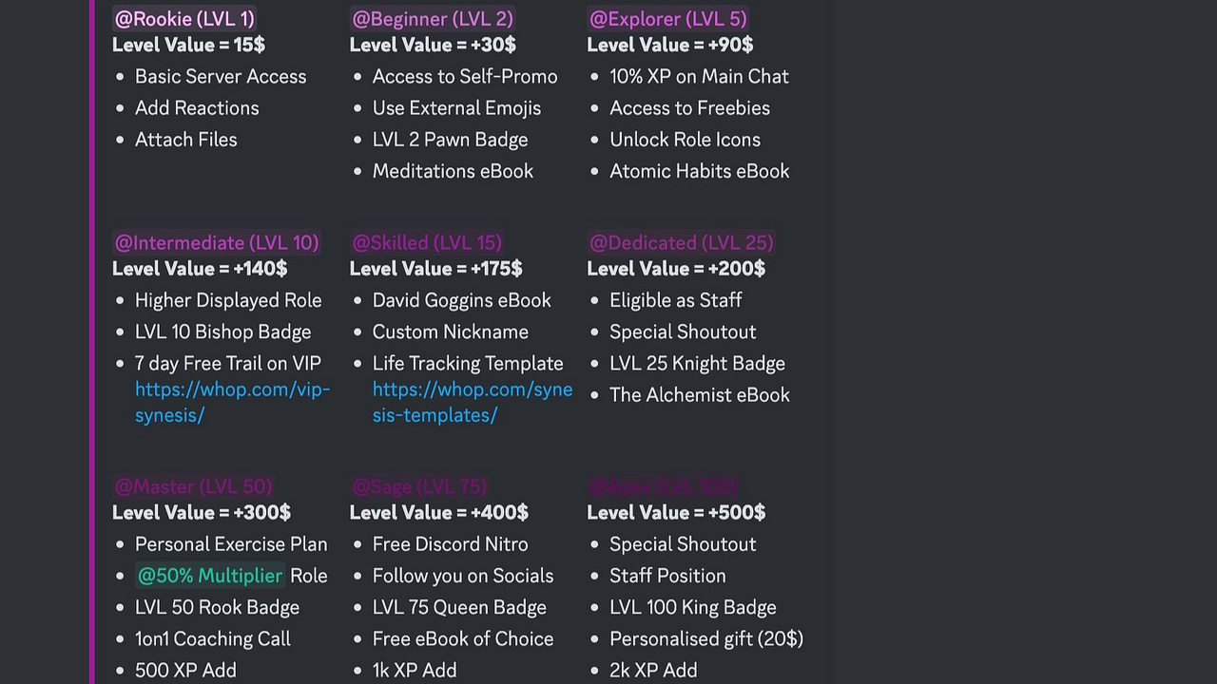Open the @Sage (LVL 75) role mention
This screenshot has height=684, width=1217.
419,486
